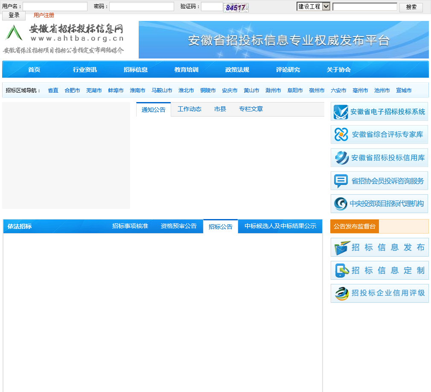Select 亳州市 in region navigation
Screen dimensions: 431x392
(x=360, y=90)
